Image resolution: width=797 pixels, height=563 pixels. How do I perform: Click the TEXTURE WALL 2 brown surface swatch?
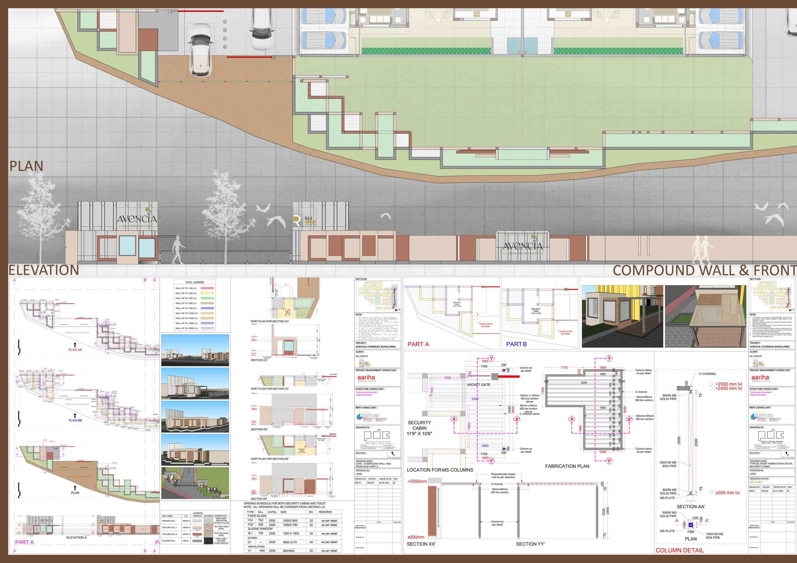(197, 534)
